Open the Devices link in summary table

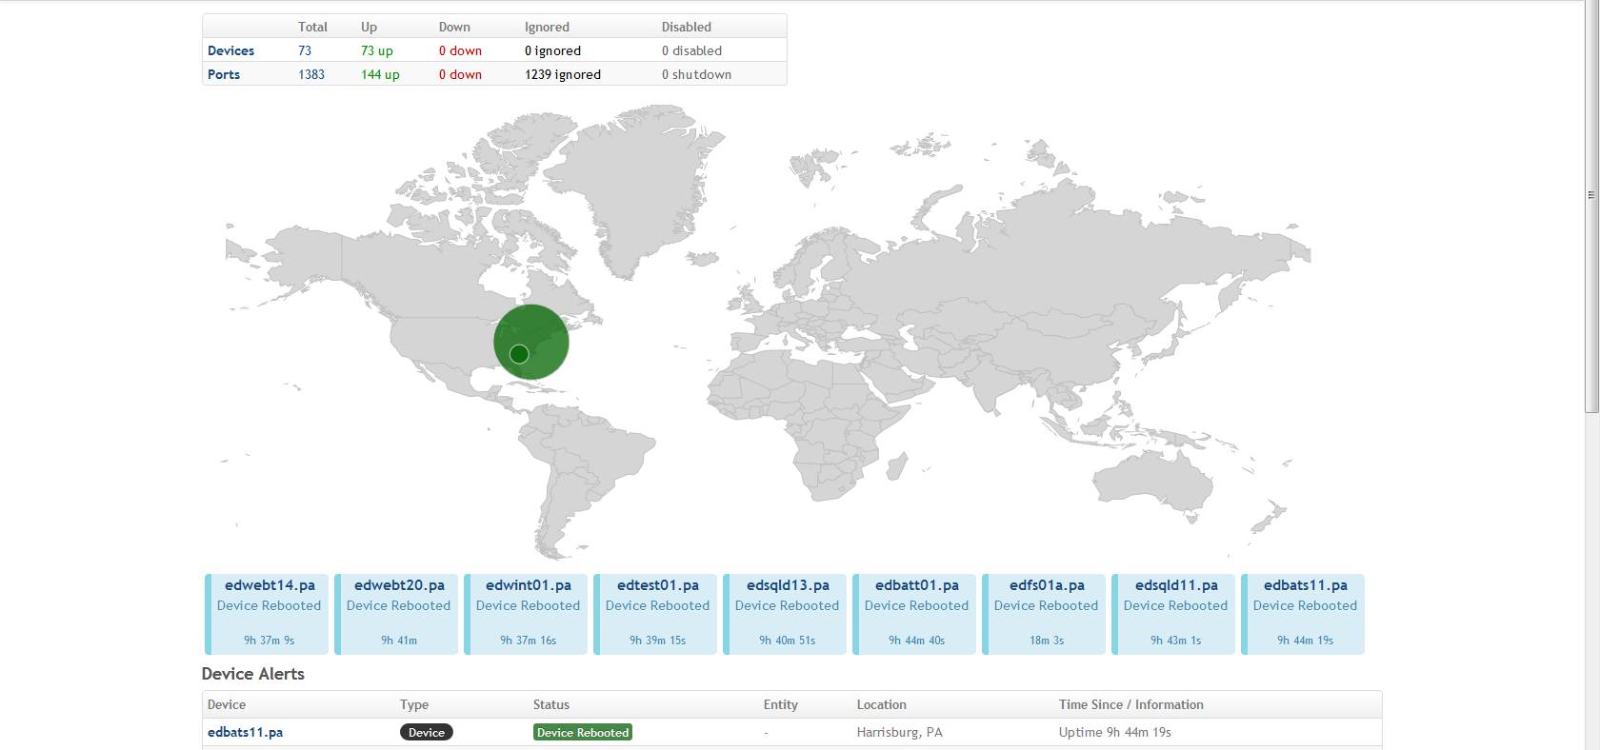click(230, 50)
